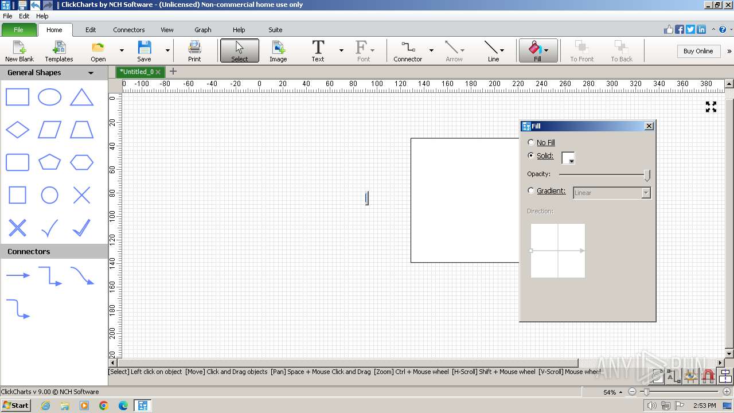This screenshot has height=413, width=734.
Task: Open the zoom percentage 54% dropdown
Action: 620,392
